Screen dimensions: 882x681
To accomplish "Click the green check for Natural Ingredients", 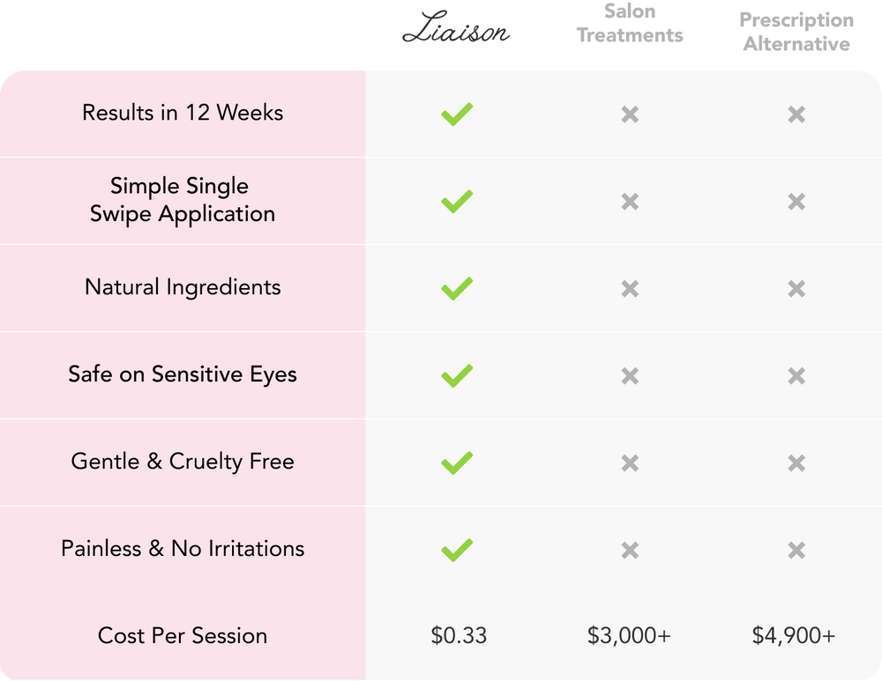I will click(457, 288).
